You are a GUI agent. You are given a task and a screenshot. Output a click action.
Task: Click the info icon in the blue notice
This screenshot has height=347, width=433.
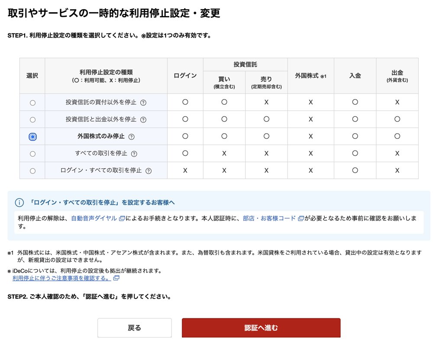pos(19,202)
